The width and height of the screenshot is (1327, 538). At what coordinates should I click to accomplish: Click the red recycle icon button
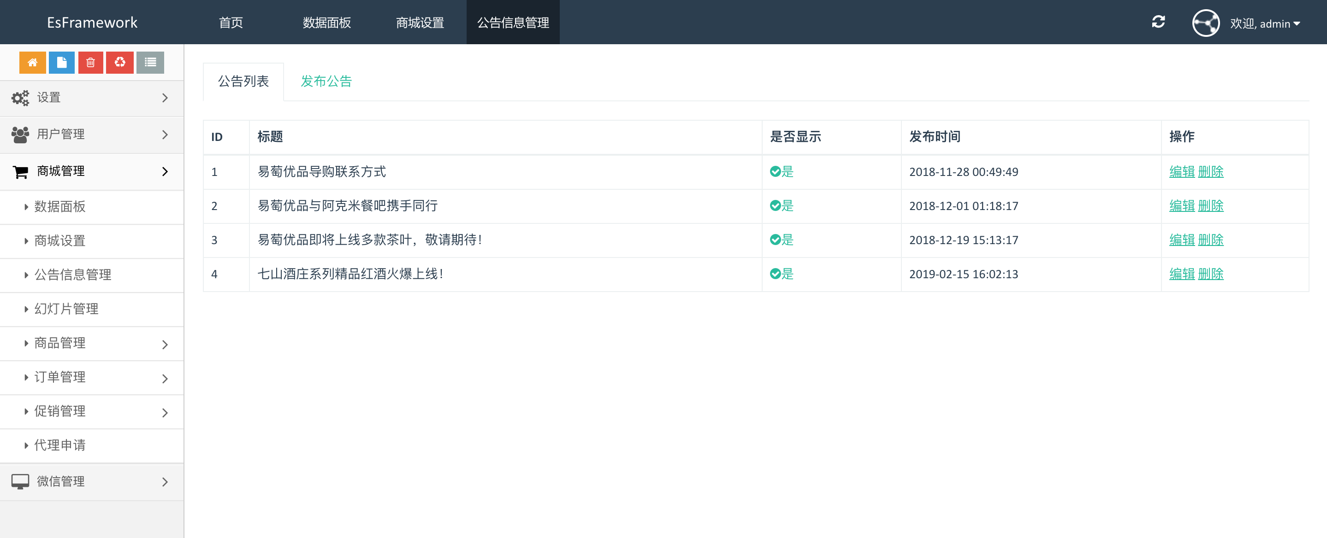click(119, 62)
